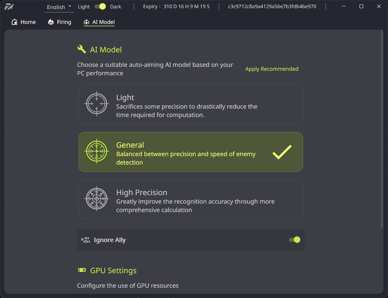
Task: Click the AI Model tab icon
Action: (x=86, y=22)
